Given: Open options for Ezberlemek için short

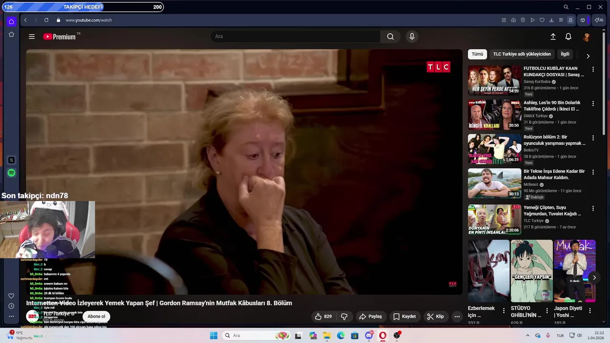Looking at the screenshot, I should (504, 311).
